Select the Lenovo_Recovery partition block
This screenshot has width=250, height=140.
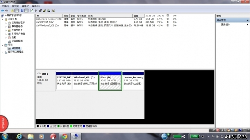click(x=133, y=81)
